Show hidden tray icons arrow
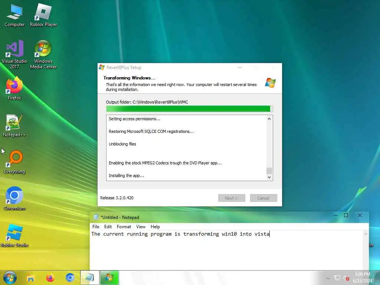The width and height of the screenshot is (380, 285). coord(328,278)
